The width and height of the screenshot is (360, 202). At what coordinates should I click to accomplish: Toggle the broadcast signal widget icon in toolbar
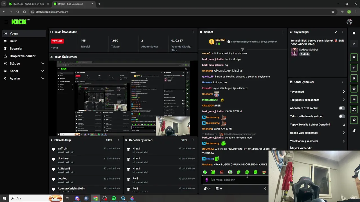[354, 99]
